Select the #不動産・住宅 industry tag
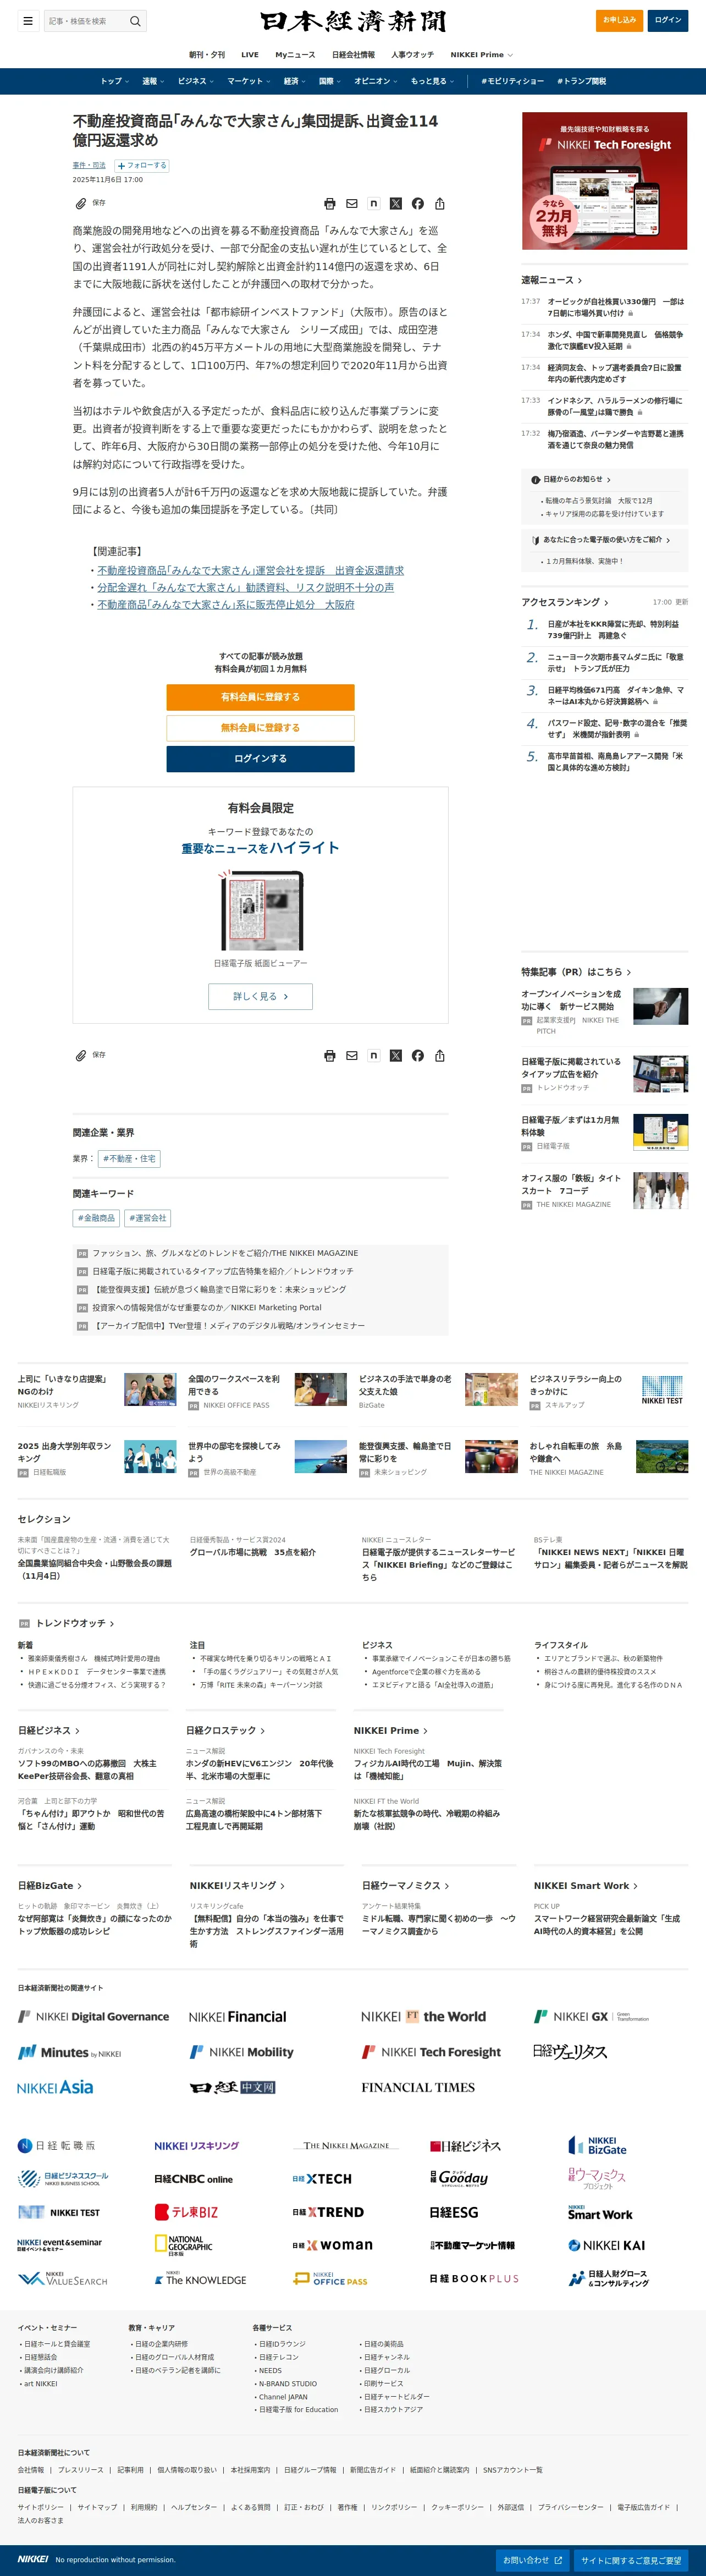706x2576 pixels. [129, 1159]
